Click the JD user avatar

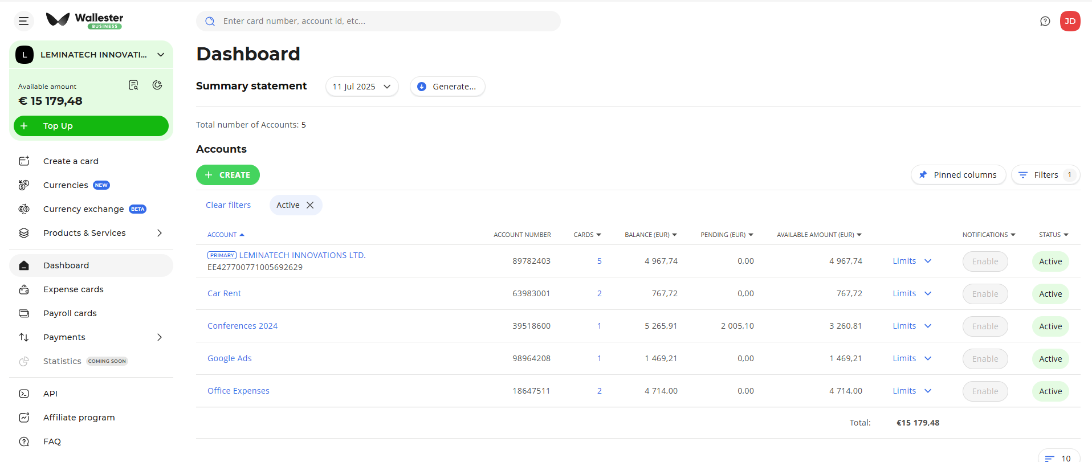coord(1070,21)
